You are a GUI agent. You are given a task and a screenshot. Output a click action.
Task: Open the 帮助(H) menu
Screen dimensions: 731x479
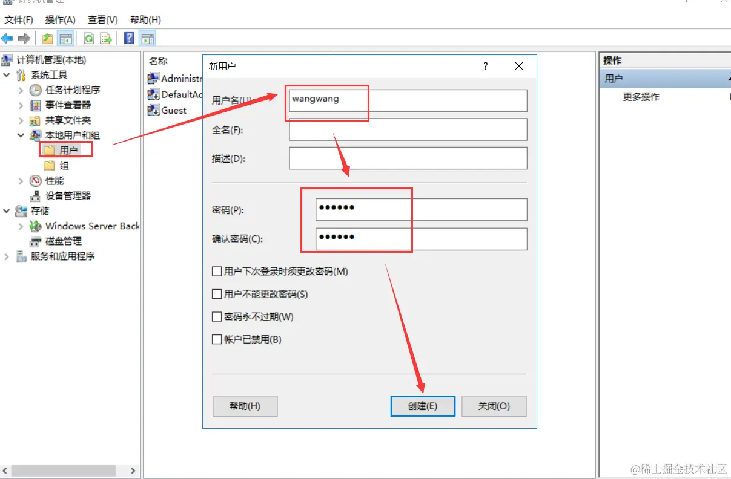pos(145,20)
